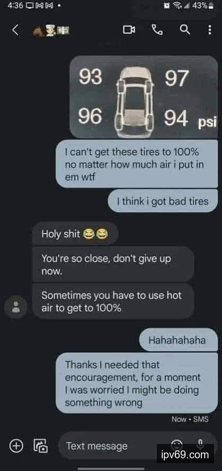The height and width of the screenshot is (471, 222).
Task: Tap the phone call icon
Action: [x=157, y=30]
